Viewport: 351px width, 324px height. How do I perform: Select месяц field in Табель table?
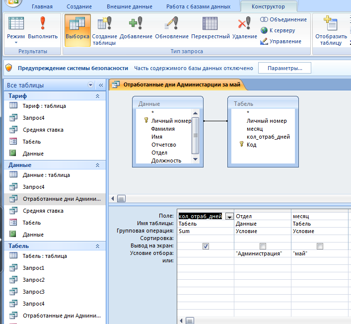pyautogui.click(x=255, y=129)
